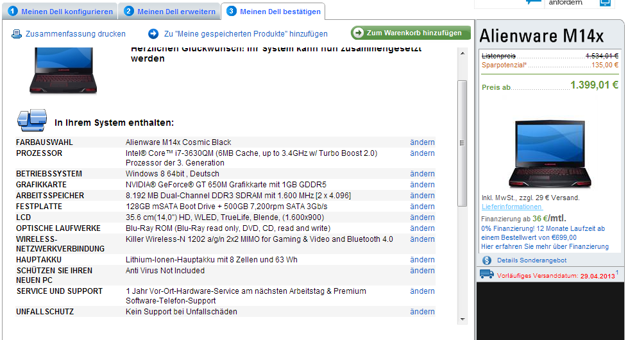Click the arrow icon in Warenkorb button
The height and width of the screenshot is (340, 628).
[358, 33]
